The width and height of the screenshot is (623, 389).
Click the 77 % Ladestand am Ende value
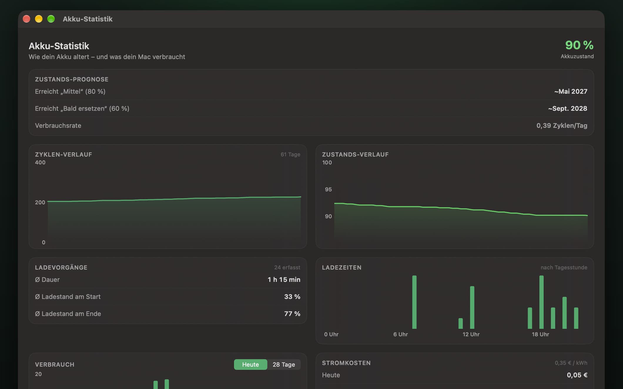click(292, 314)
